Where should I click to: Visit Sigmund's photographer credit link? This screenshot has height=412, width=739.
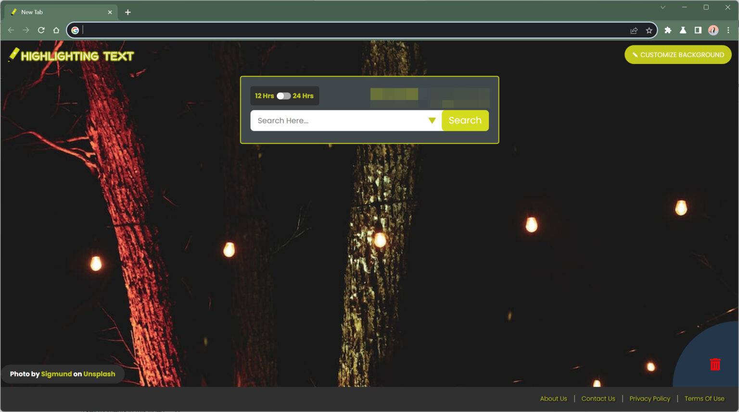click(56, 374)
